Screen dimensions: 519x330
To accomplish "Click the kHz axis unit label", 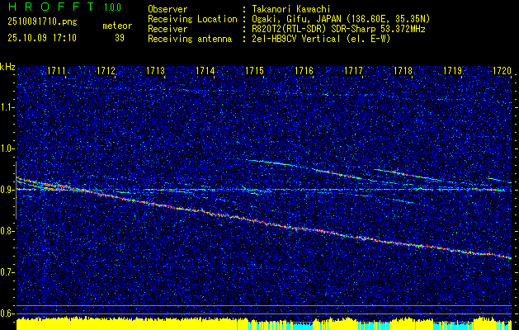I will pos(7,67).
